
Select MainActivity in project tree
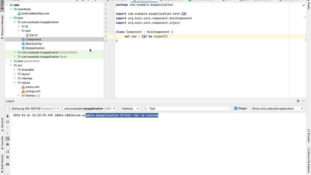(x=34, y=44)
